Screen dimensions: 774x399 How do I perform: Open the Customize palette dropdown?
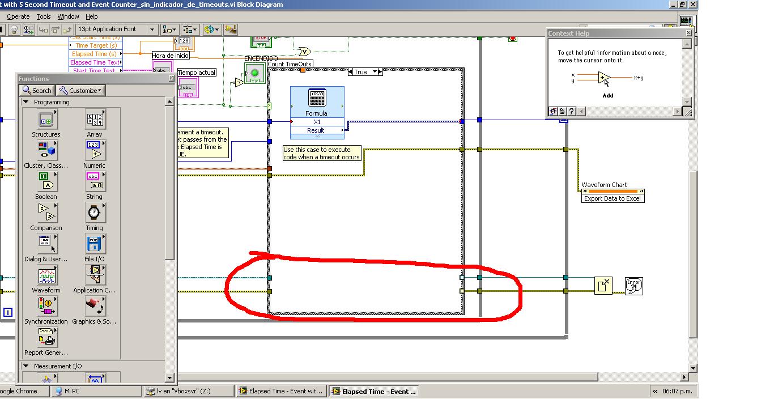pyautogui.click(x=80, y=91)
